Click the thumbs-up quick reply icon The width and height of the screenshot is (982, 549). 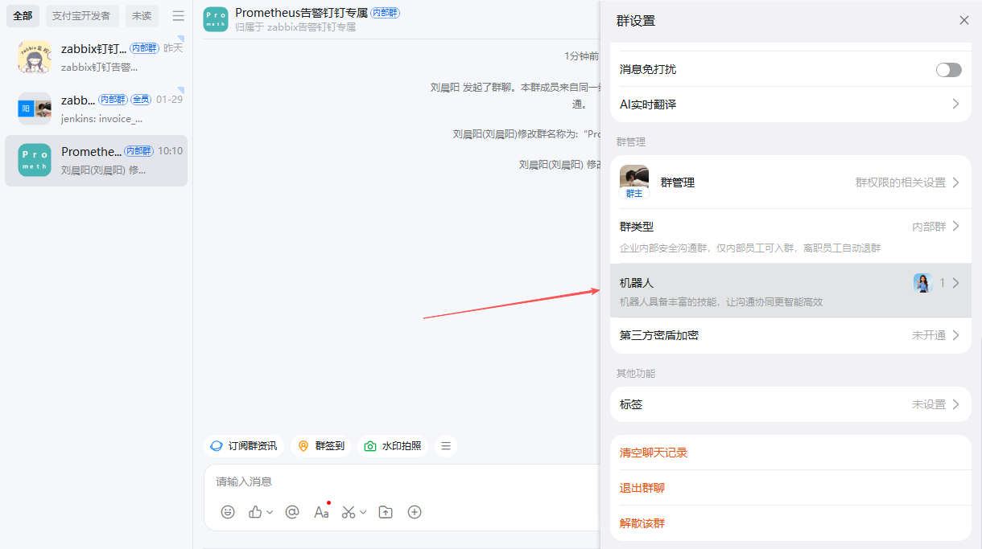coord(255,512)
